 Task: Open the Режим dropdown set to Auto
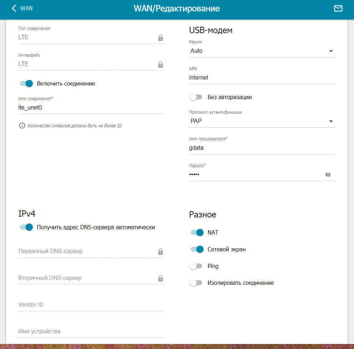point(262,51)
